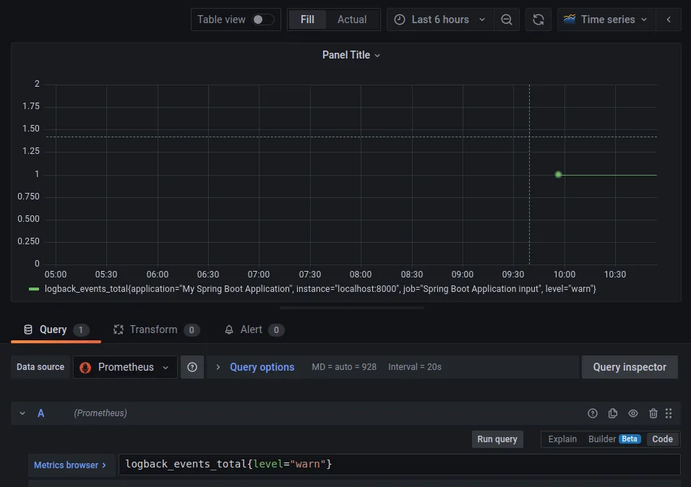Collapse query A row chevron
Screen dimensions: 691x487
pos(22,413)
